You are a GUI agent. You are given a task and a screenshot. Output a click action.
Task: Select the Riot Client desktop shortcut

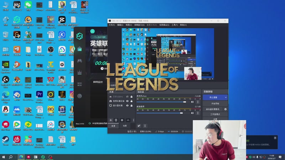click(x=6, y=126)
